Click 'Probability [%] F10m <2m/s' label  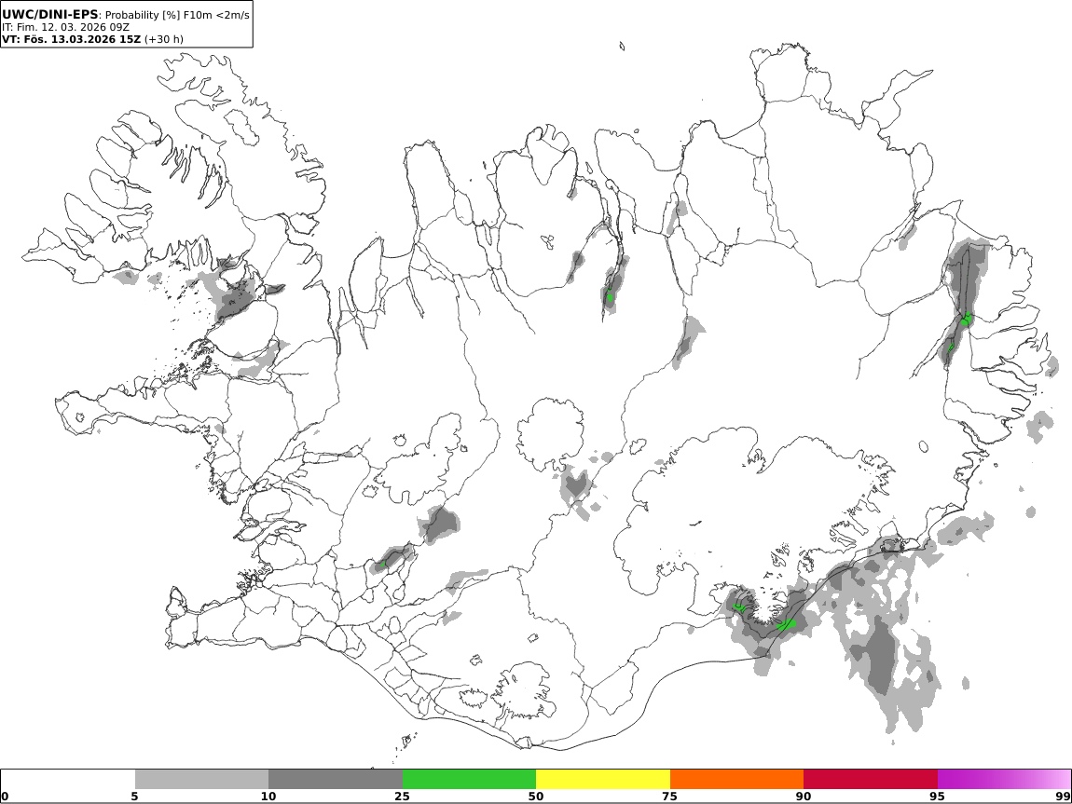coord(177,15)
